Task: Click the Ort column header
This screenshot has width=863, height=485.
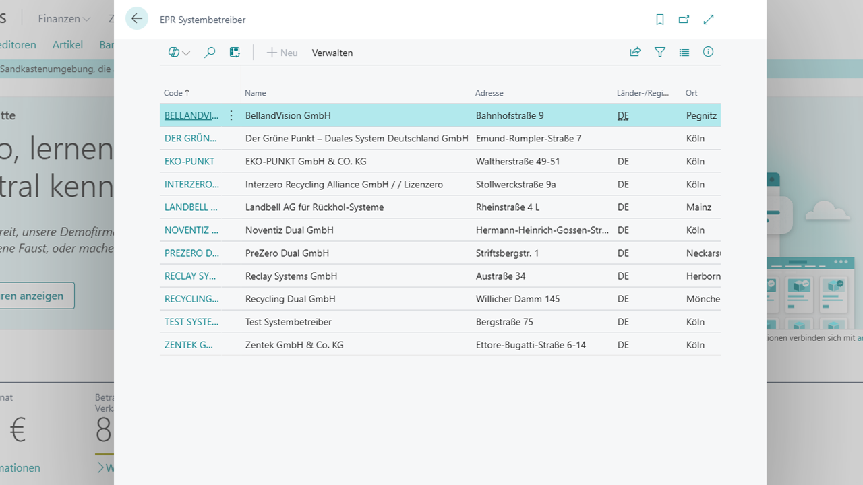Action: [x=692, y=93]
